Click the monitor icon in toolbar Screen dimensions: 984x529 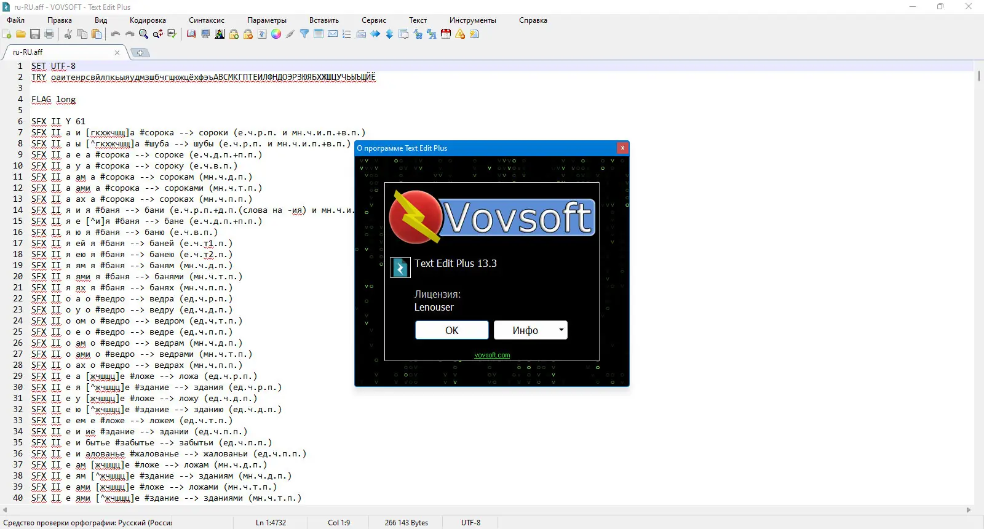click(205, 34)
